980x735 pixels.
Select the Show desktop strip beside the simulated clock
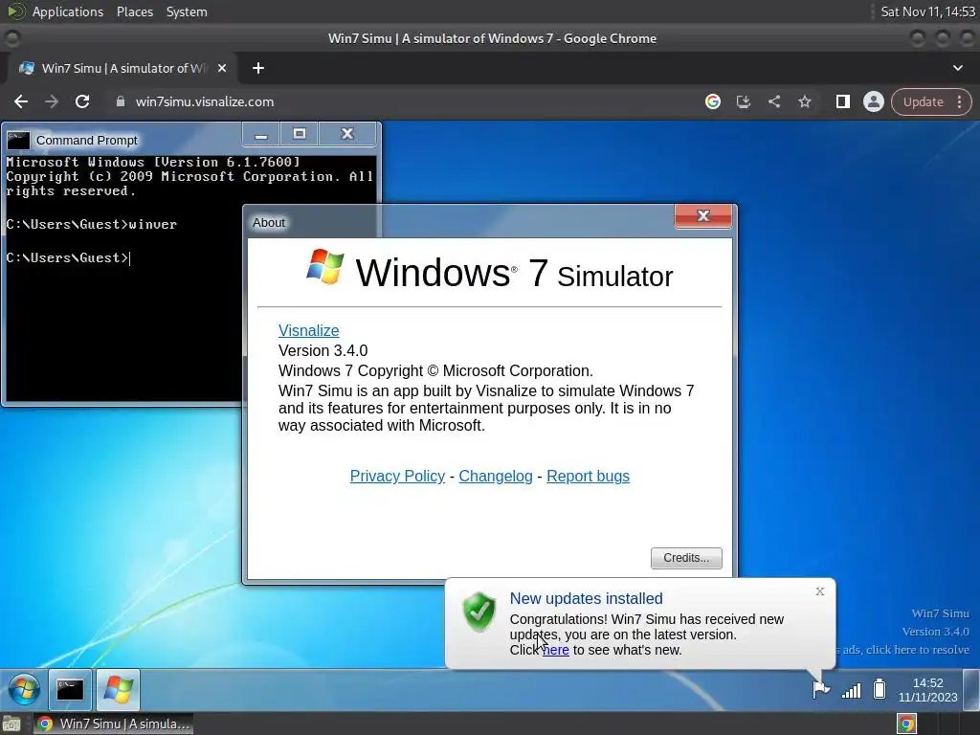tap(972, 689)
